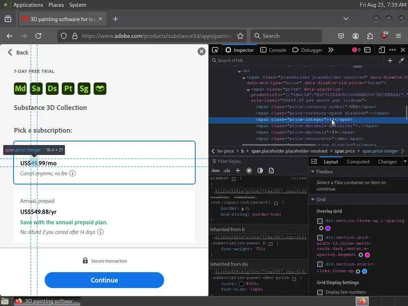Click the blue grid color swatch
The width and height of the screenshot is (408, 306).
point(365,271)
